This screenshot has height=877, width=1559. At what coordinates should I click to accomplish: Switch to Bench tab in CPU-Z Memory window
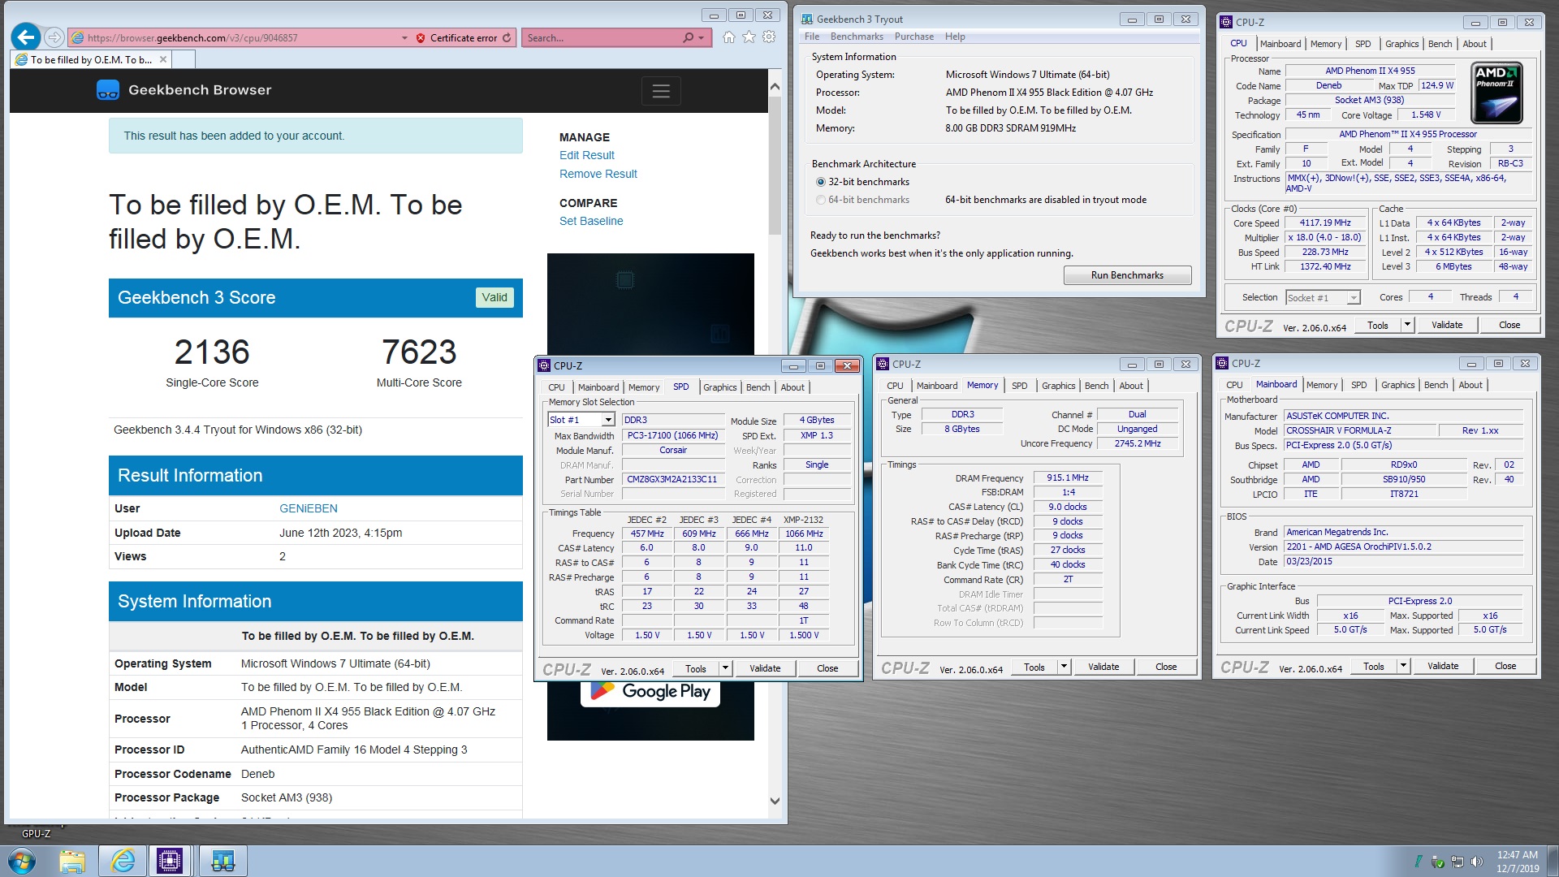(x=1096, y=386)
